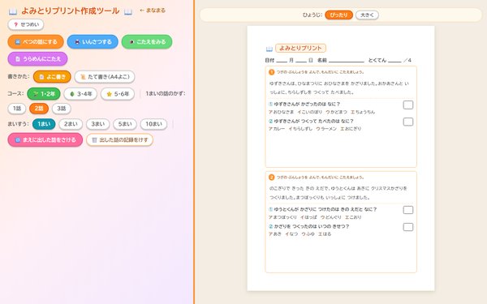
Task: Click answer box for ゆうとくんが かざりに つけたのは question
Action: tap(408, 210)
